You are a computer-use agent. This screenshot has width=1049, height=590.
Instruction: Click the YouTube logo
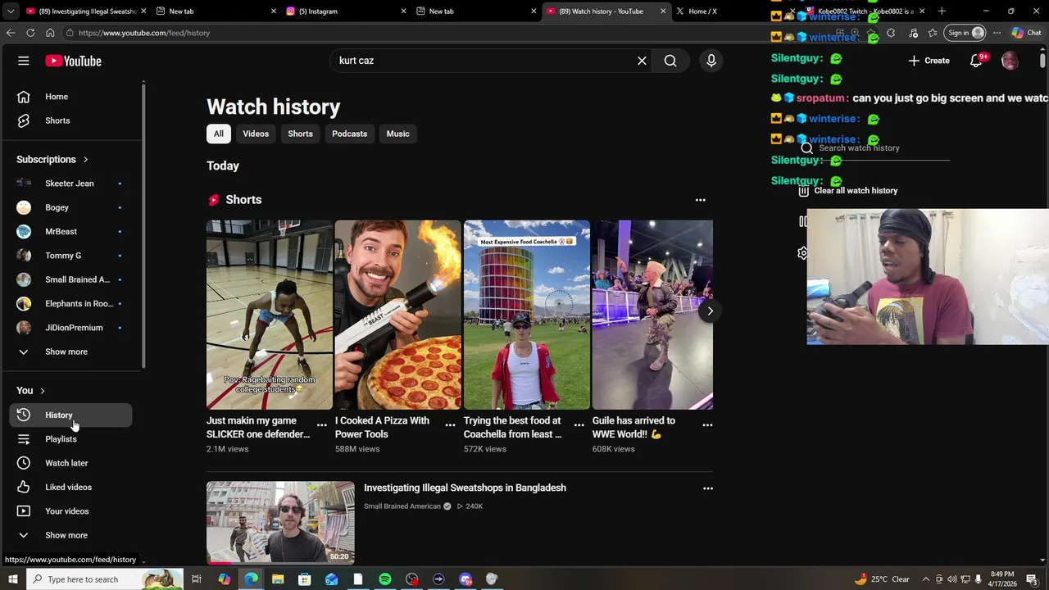[73, 61]
